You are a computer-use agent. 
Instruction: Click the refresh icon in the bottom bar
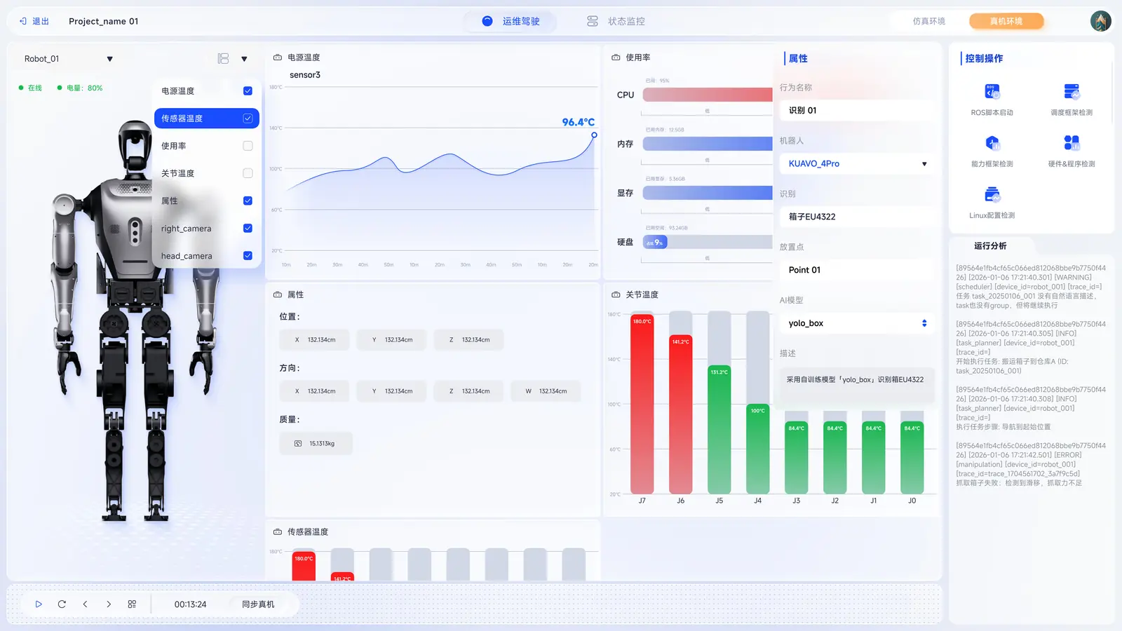pyautogui.click(x=62, y=604)
